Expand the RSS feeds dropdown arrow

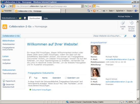pos(97,11)
